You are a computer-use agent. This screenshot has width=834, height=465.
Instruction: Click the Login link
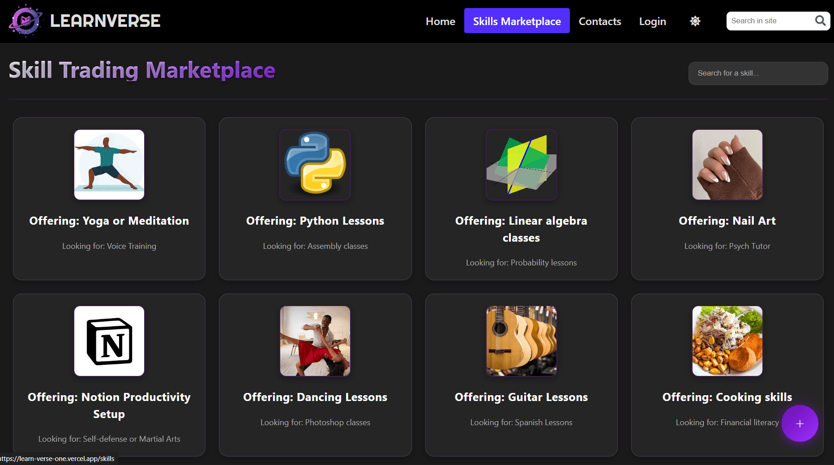[652, 21]
